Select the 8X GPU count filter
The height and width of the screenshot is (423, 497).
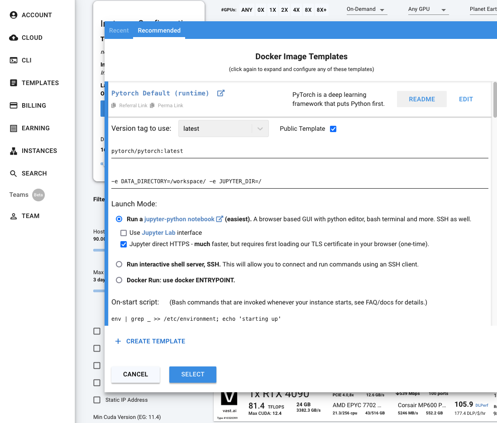pyautogui.click(x=308, y=10)
